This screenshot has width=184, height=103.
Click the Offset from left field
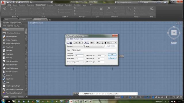[101, 58]
